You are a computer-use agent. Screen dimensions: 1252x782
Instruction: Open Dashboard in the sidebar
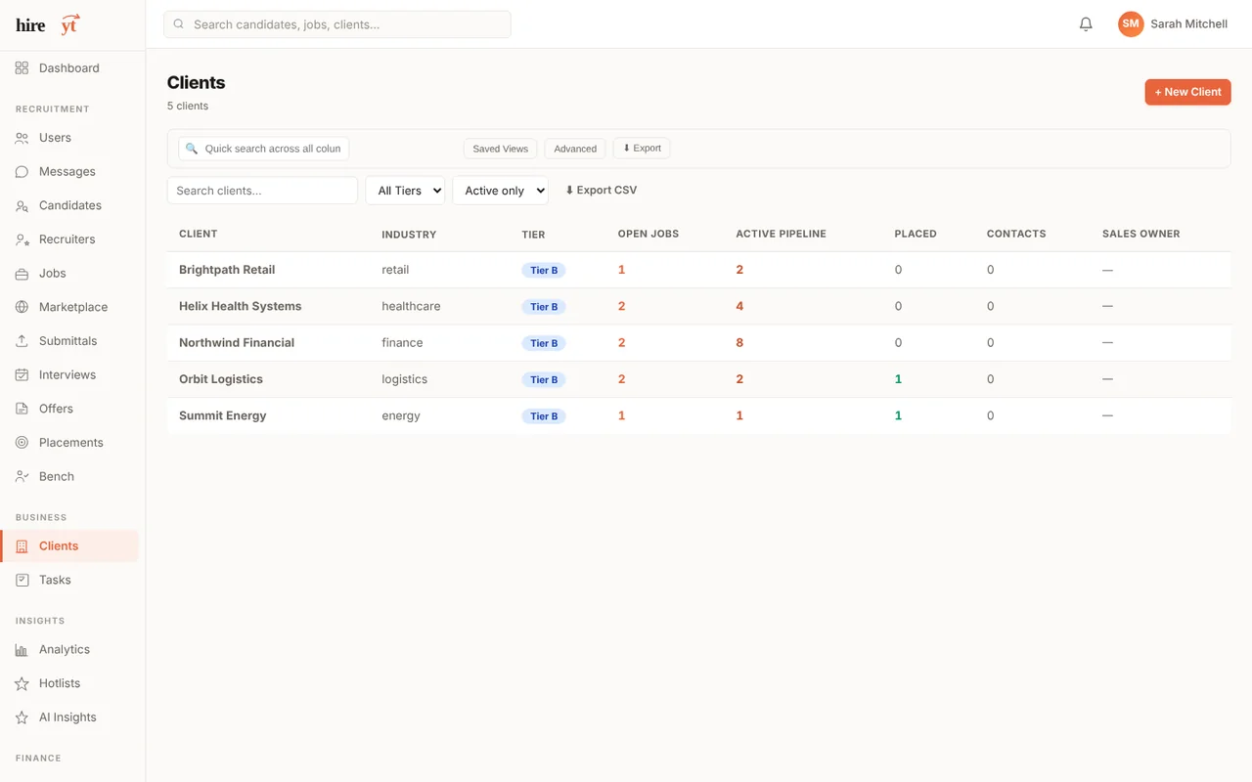69,68
